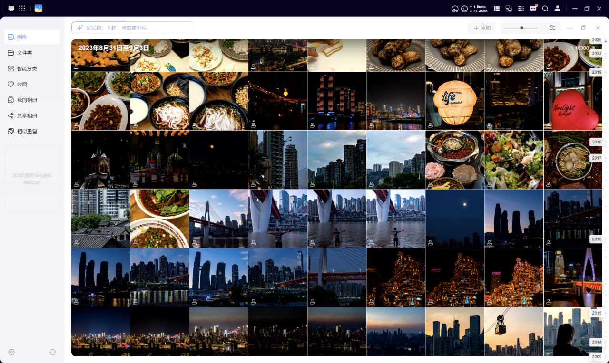Image resolution: width=609 pixels, height=363 pixels.
Task: Open the glowing Life lantern photo
Action: click(455, 101)
